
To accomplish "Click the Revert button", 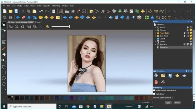I will pos(177,103).
